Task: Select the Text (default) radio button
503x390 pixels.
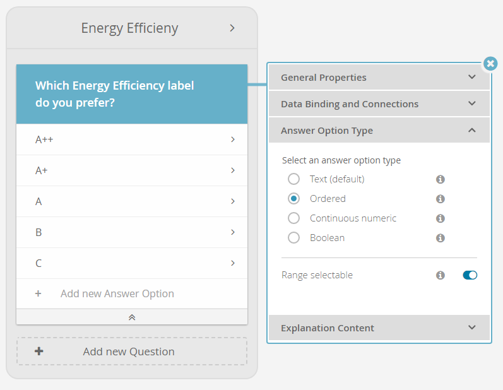Action: coord(293,179)
